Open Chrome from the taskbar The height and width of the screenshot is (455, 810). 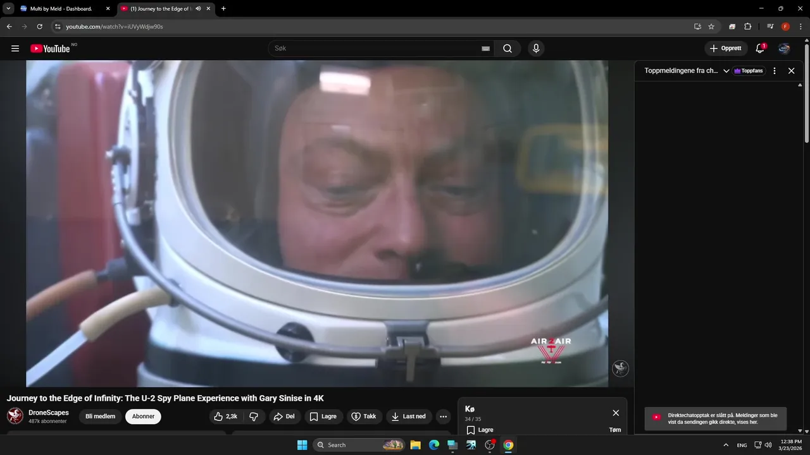[508, 445]
